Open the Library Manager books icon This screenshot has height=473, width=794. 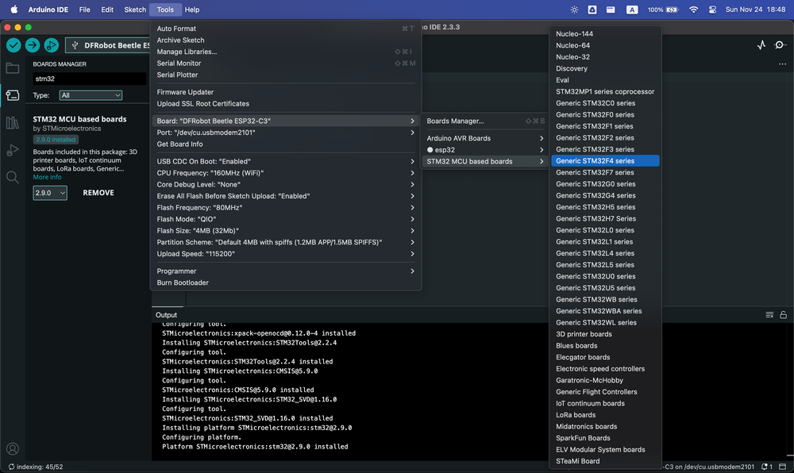coord(13,122)
